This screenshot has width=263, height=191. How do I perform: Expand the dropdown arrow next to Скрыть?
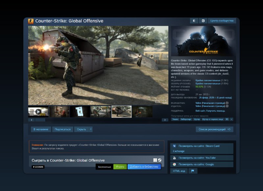(91, 129)
